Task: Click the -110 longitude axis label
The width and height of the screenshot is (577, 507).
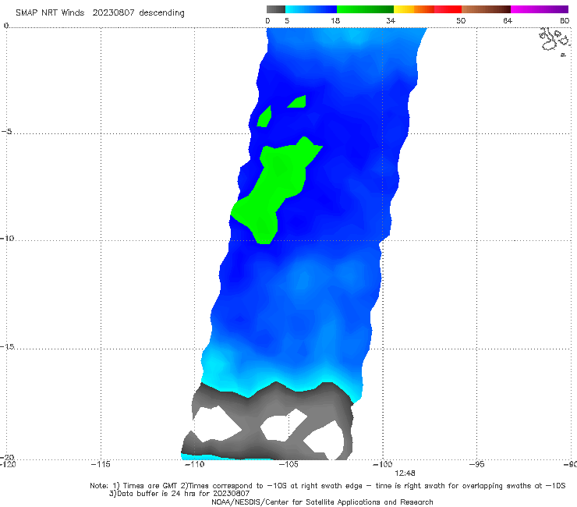Action: (x=194, y=465)
